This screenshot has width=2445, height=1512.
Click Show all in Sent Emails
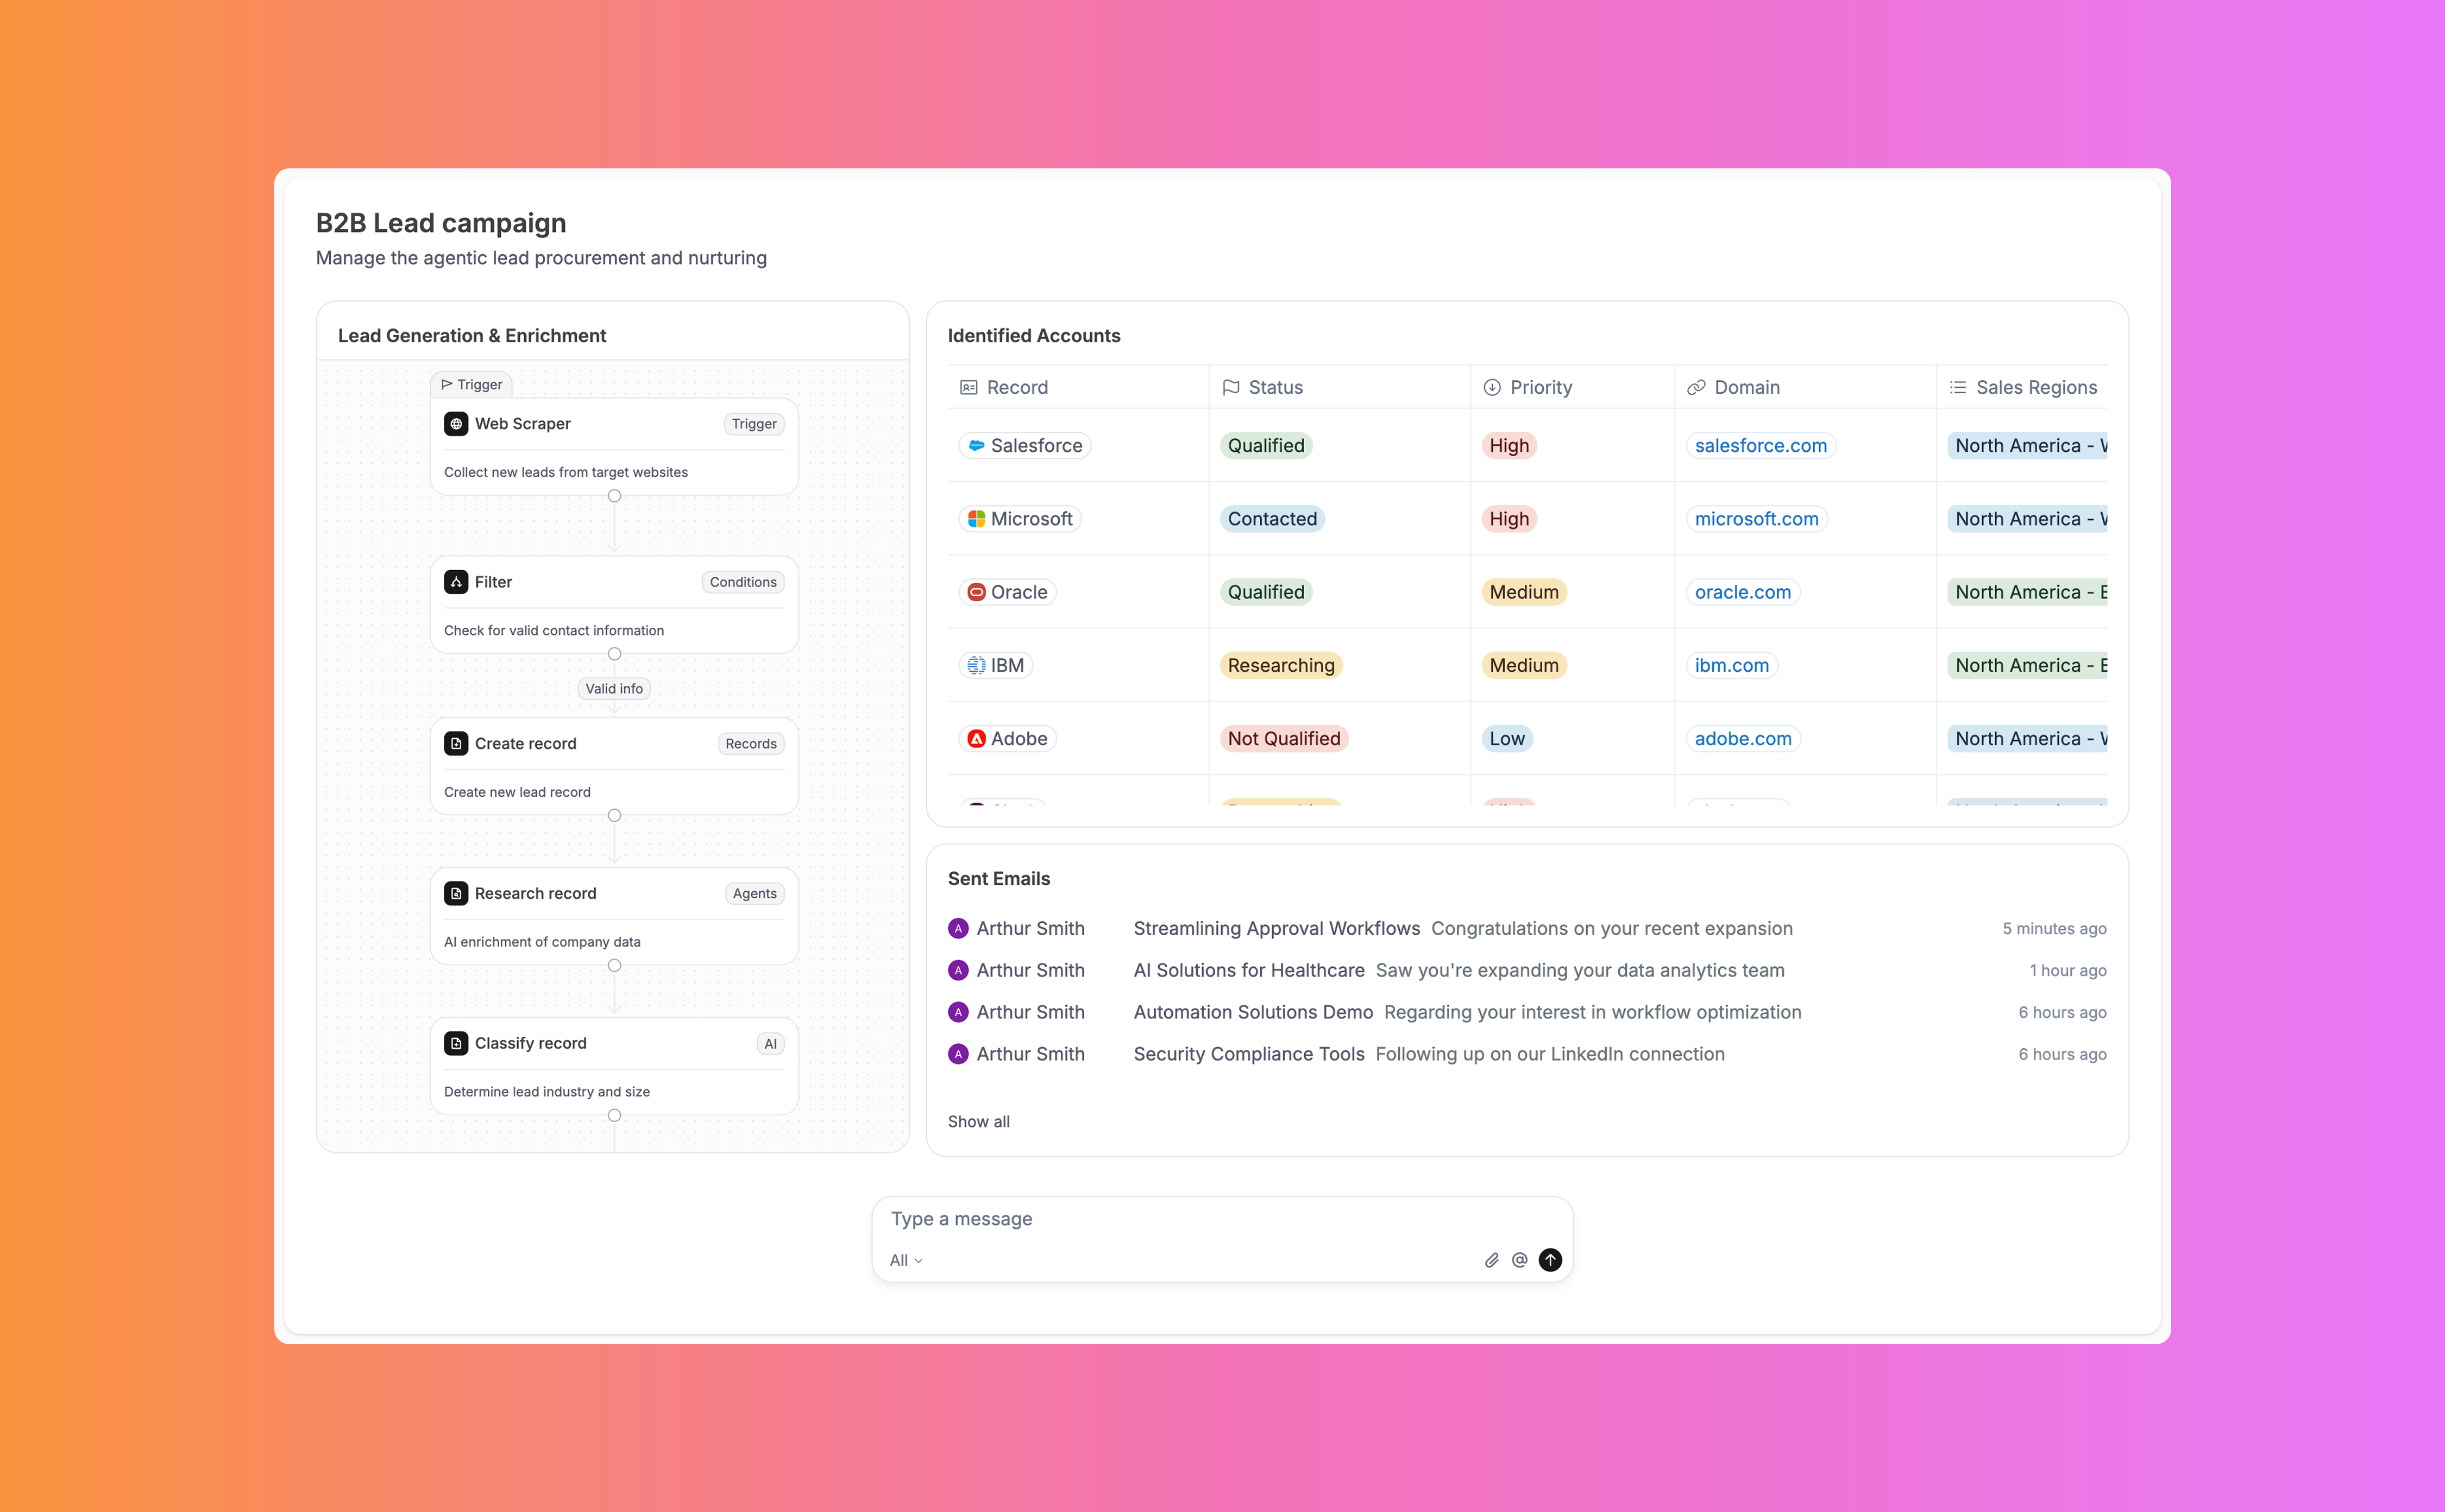click(978, 1121)
